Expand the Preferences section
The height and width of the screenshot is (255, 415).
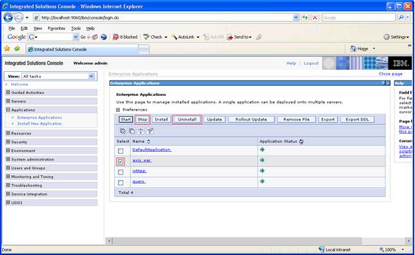tap(118, 110)
